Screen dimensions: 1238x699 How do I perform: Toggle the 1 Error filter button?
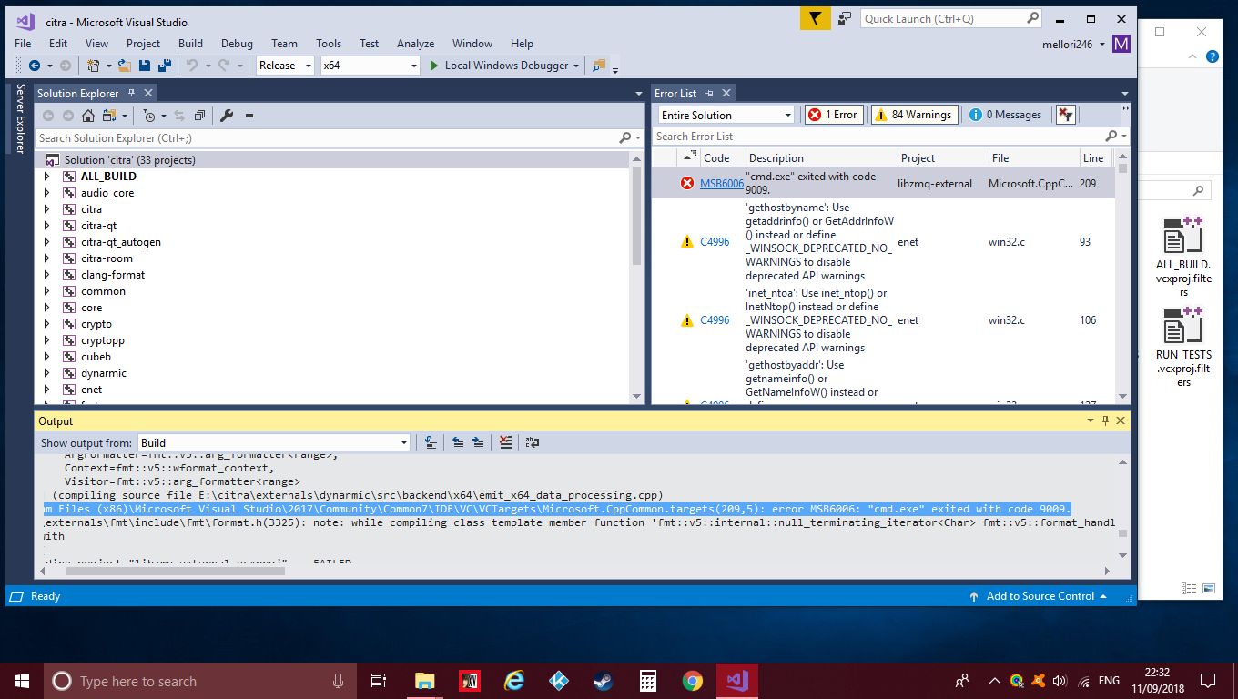(833, 115)
